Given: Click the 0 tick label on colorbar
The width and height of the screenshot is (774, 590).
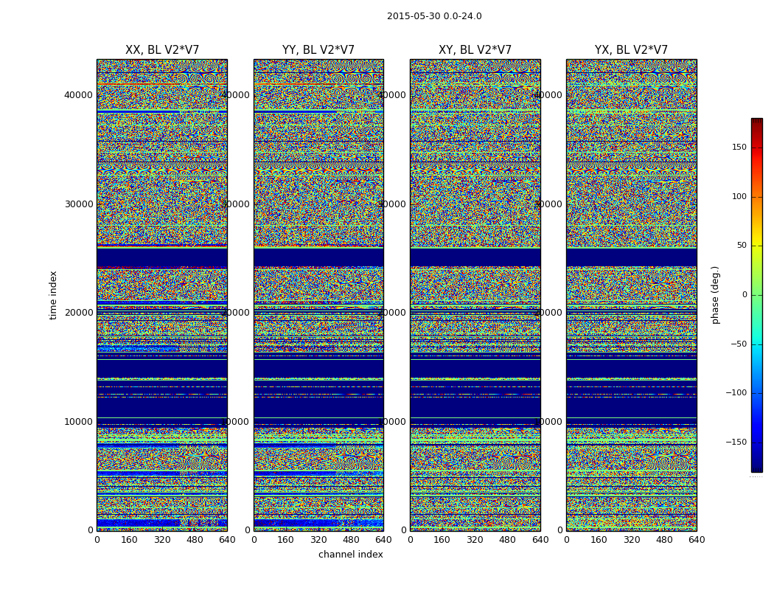Looking at the screenshot, I should 743,295.
